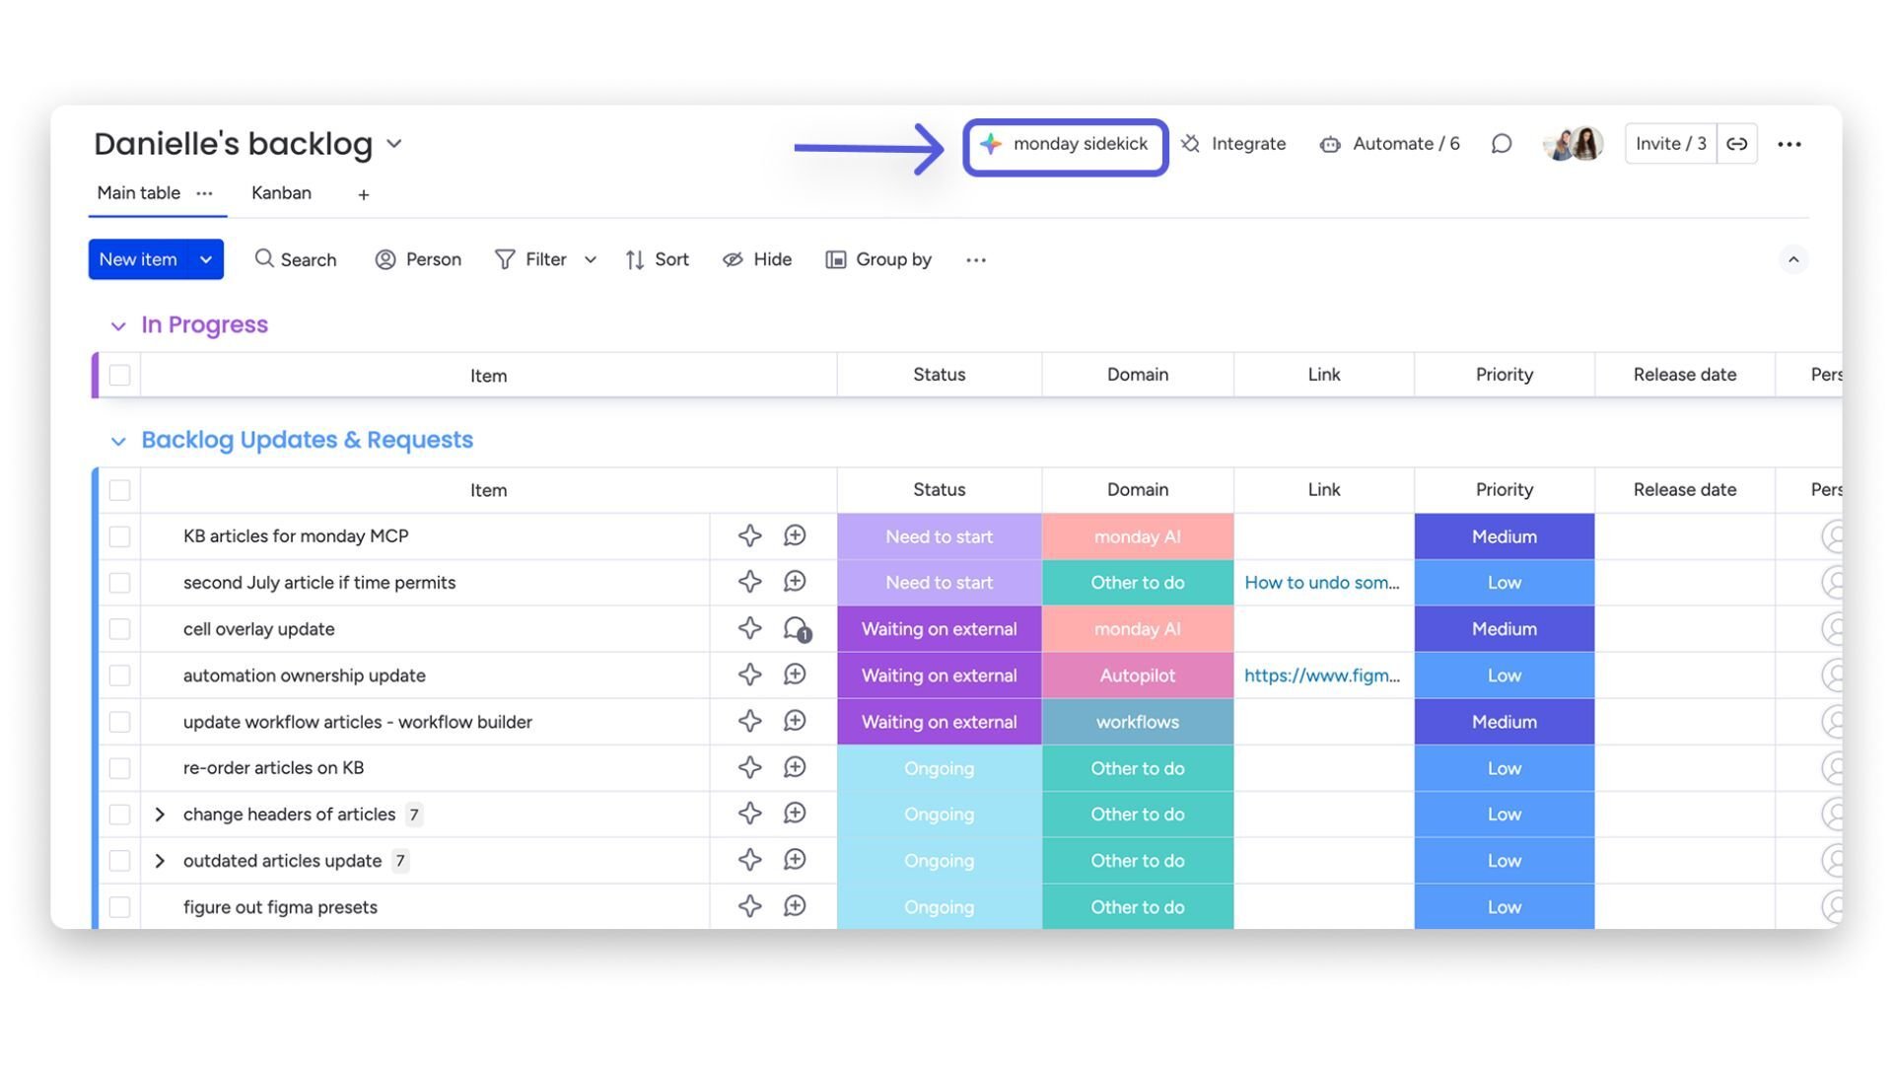Screen dimensions: 1893x1065
Task: Click AI sparkle icon for figma presets row
Action: 749,906
